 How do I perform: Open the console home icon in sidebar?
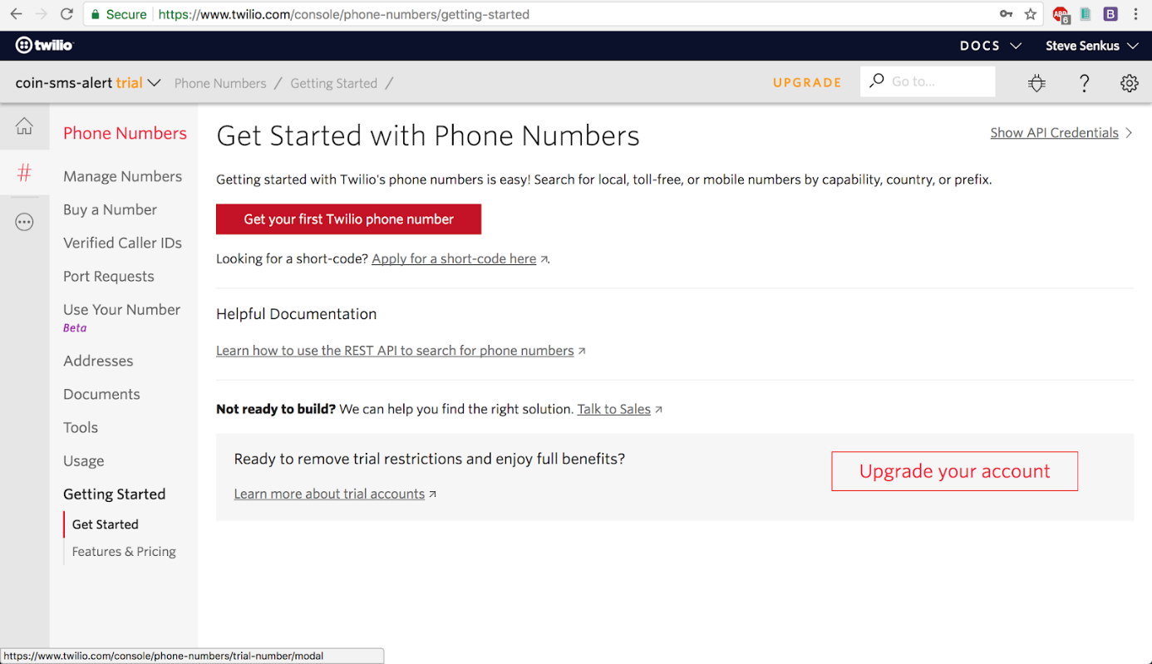24,126
